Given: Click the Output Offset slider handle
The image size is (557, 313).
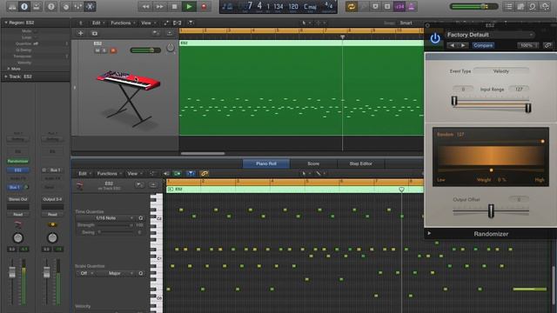Looking at the screenshot, I should click(x=491, y=210).
